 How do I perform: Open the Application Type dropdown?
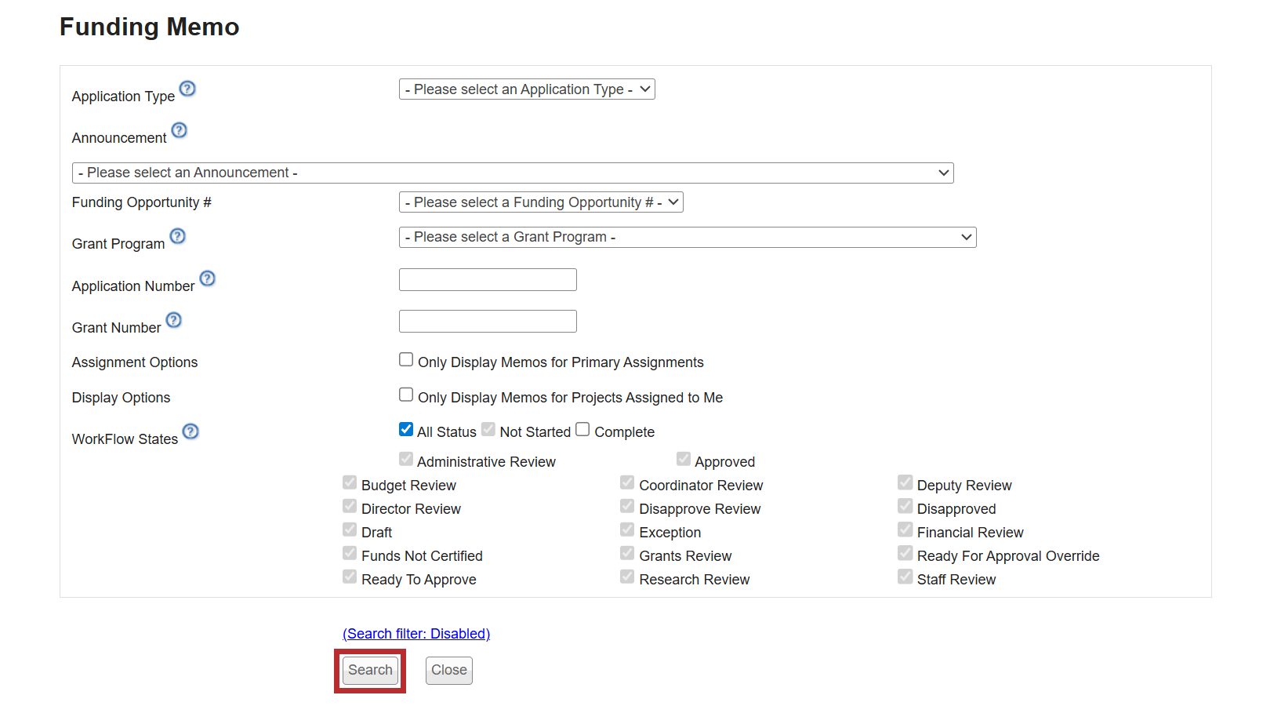526,89
